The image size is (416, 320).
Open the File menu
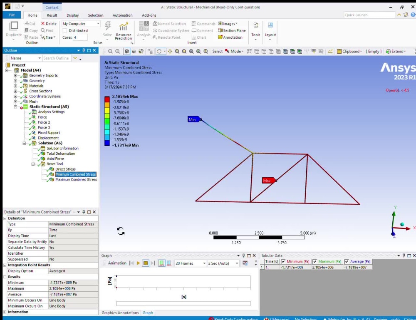tap(12, 15)
